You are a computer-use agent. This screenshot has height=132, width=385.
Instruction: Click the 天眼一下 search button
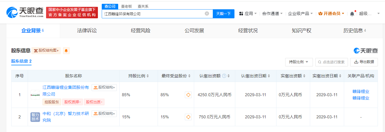[x=223, y=14]
